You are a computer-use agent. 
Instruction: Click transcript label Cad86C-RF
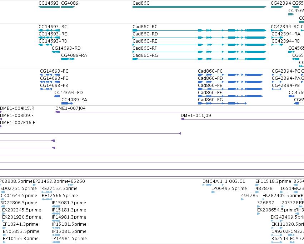(145, 48)
